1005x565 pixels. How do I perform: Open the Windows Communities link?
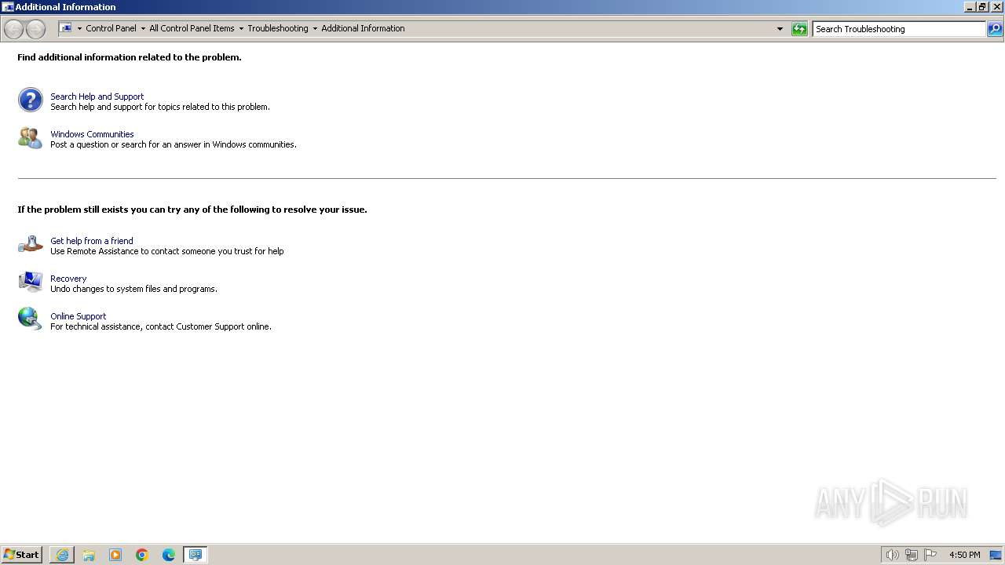tap(92, 134)
